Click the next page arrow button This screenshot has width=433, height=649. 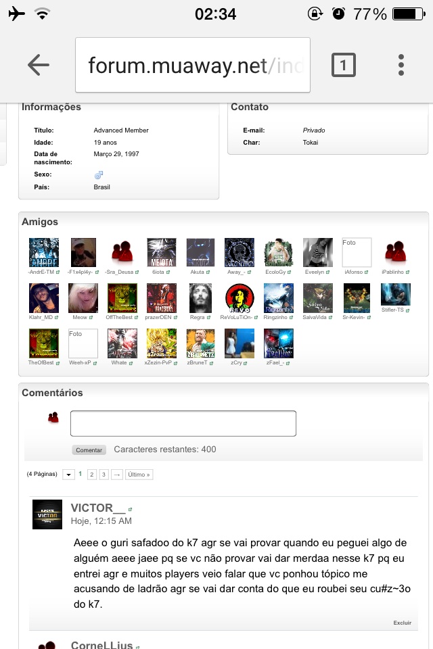click(117, 475)
